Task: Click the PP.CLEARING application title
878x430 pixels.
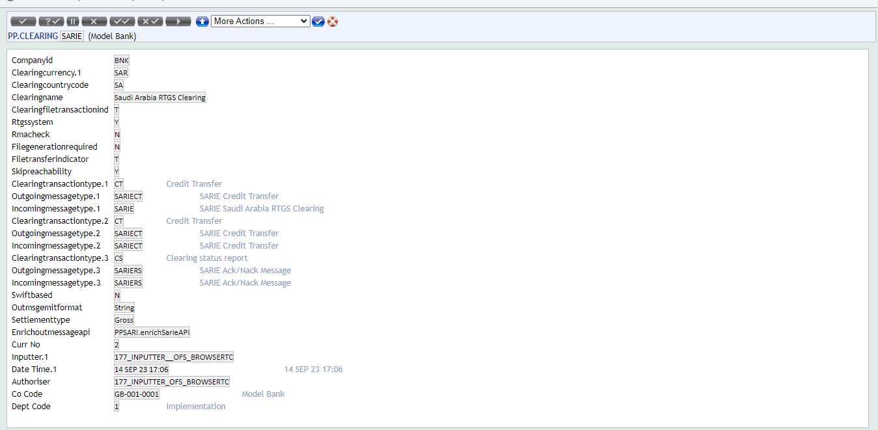Action: (x=33, y=36)
